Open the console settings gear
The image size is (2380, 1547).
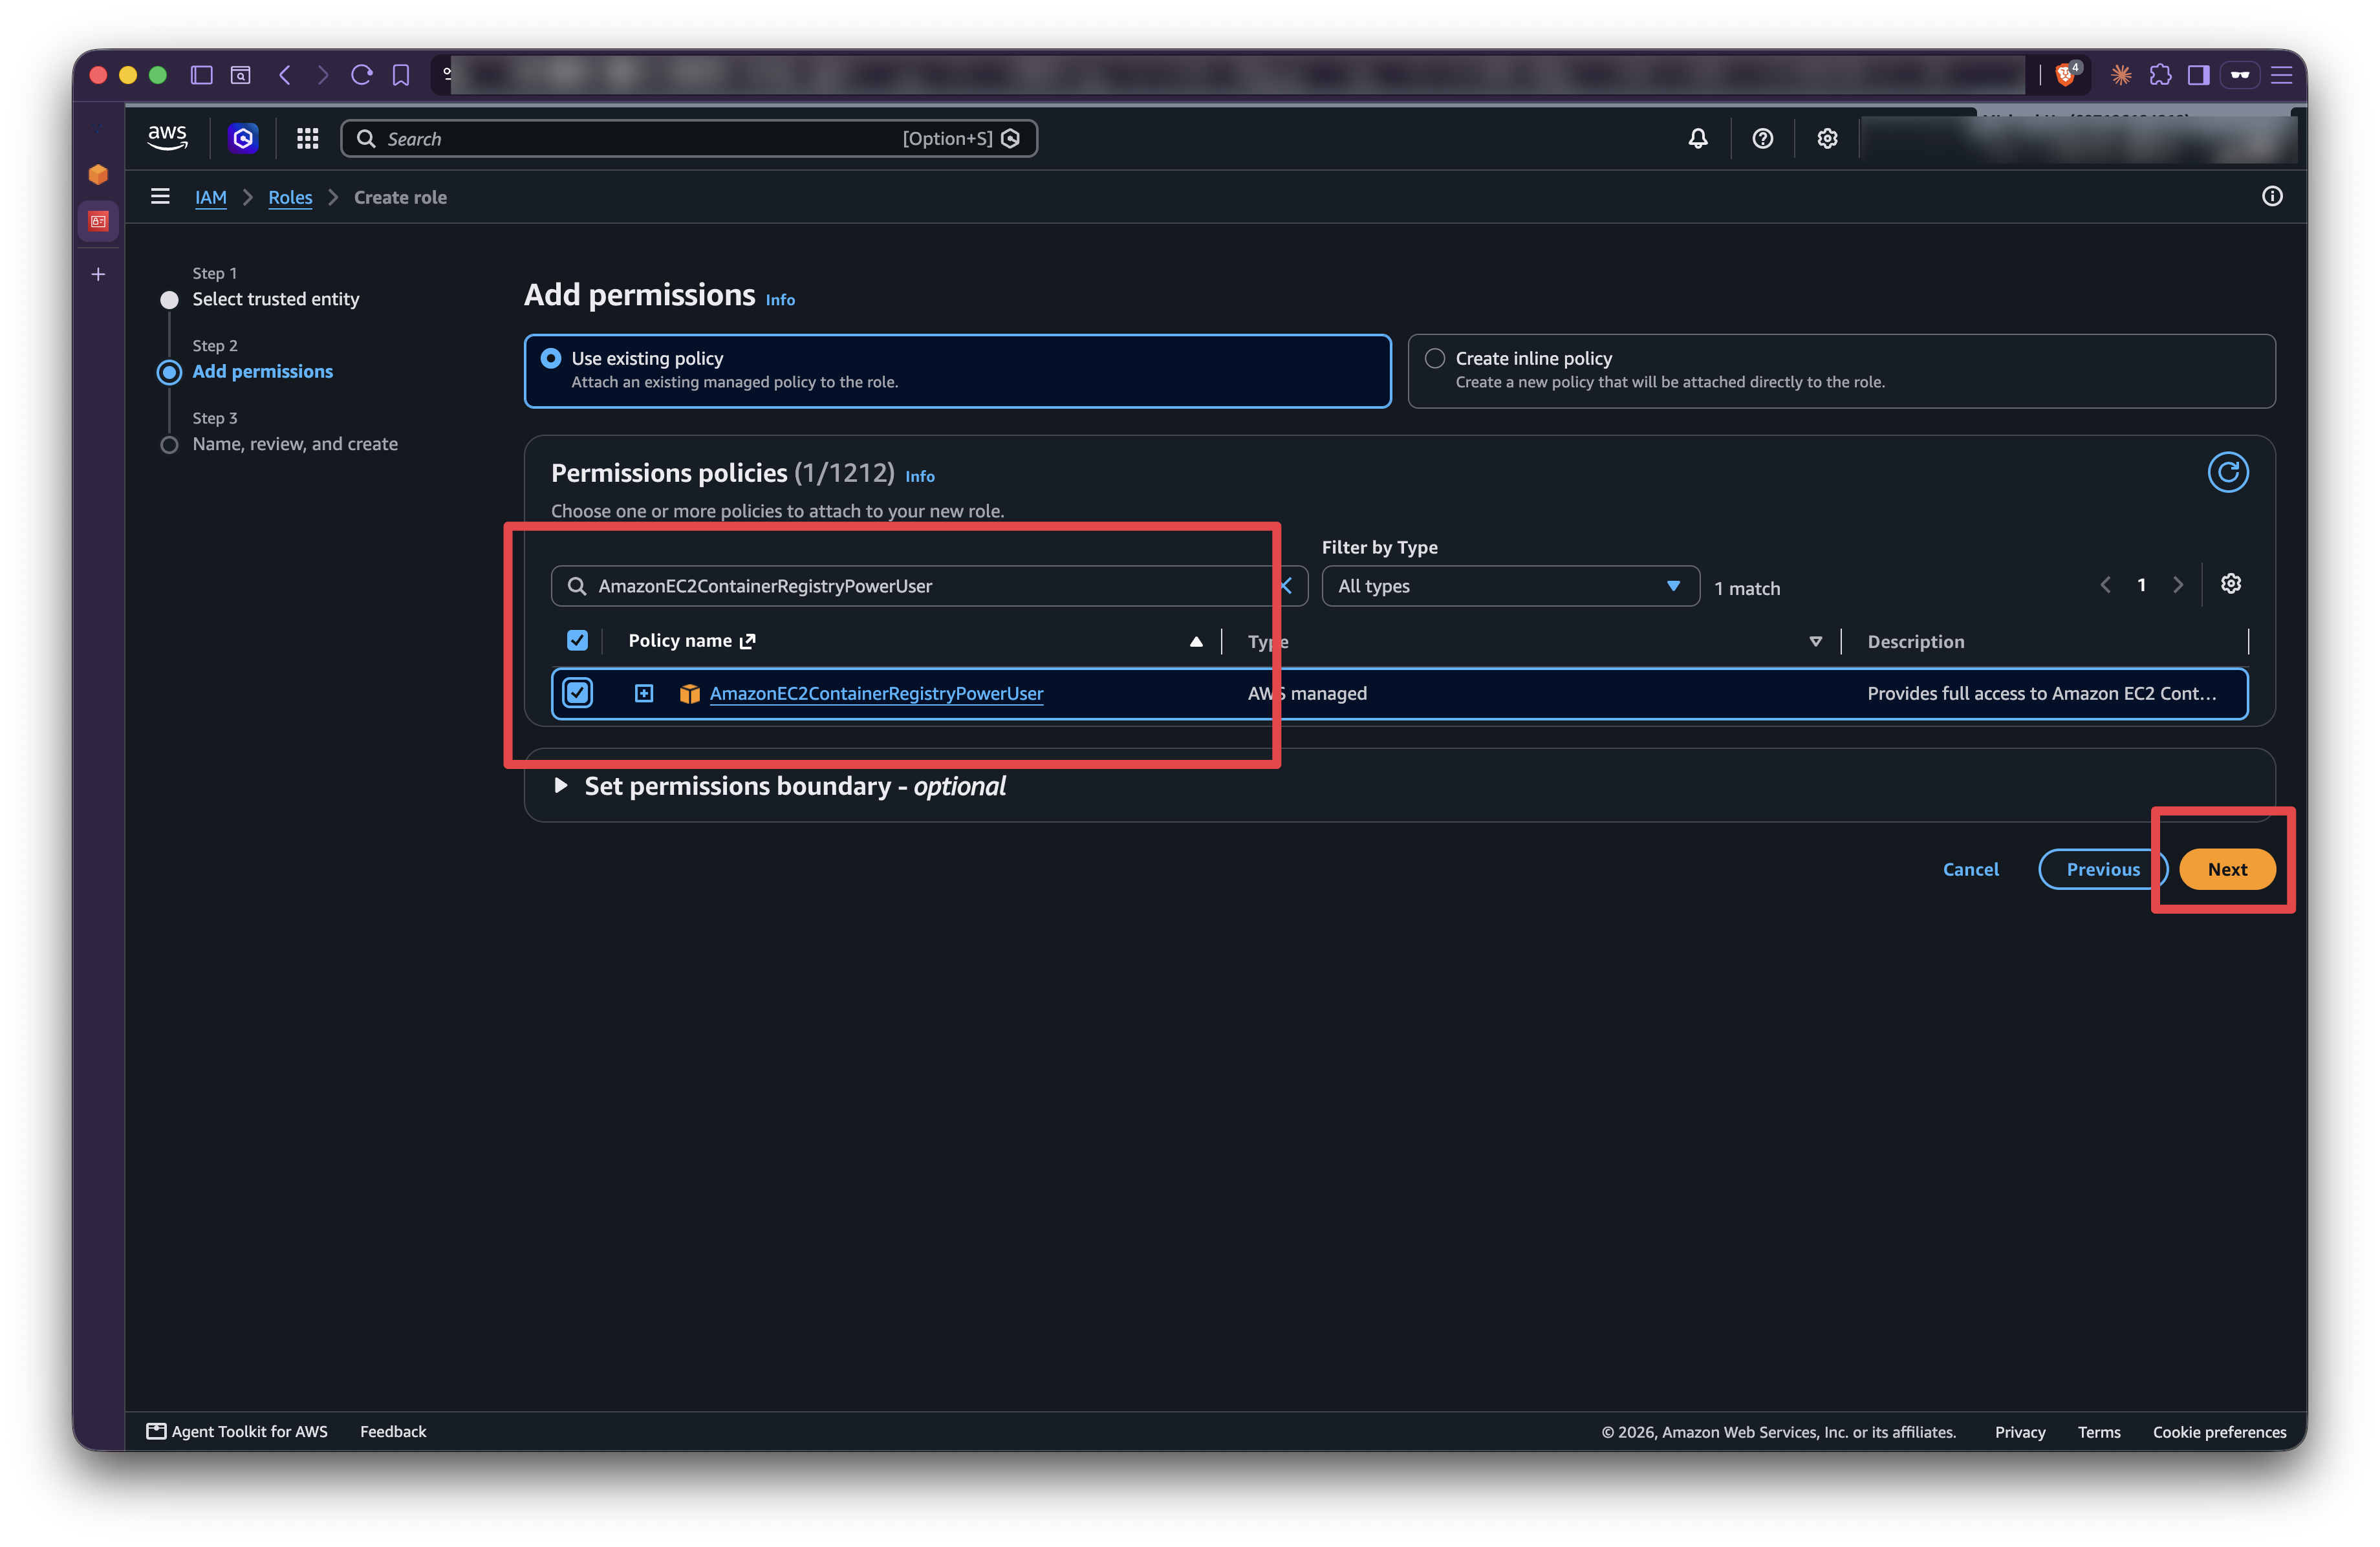1826,139
